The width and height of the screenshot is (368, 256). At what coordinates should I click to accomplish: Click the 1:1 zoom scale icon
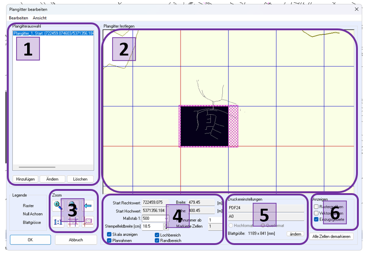coord(58,222)
